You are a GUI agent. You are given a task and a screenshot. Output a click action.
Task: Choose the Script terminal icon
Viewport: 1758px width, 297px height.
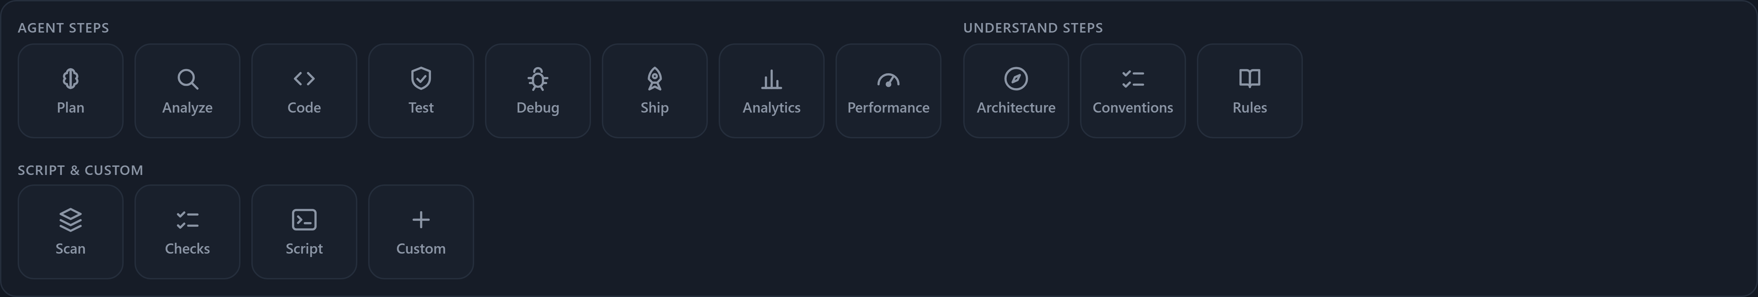pyautogui.click(x=304, y=220)
